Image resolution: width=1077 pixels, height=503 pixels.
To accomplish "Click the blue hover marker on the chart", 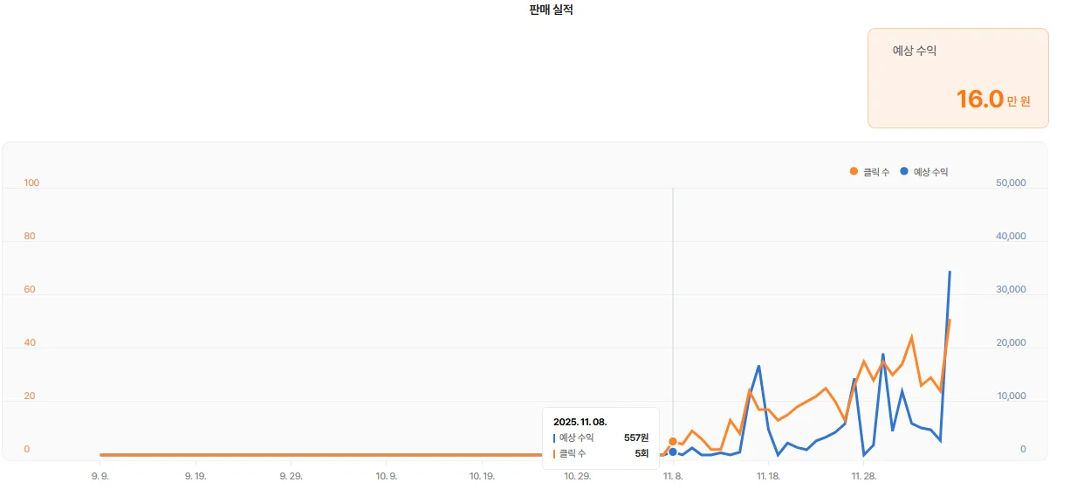I will [673, 452].
